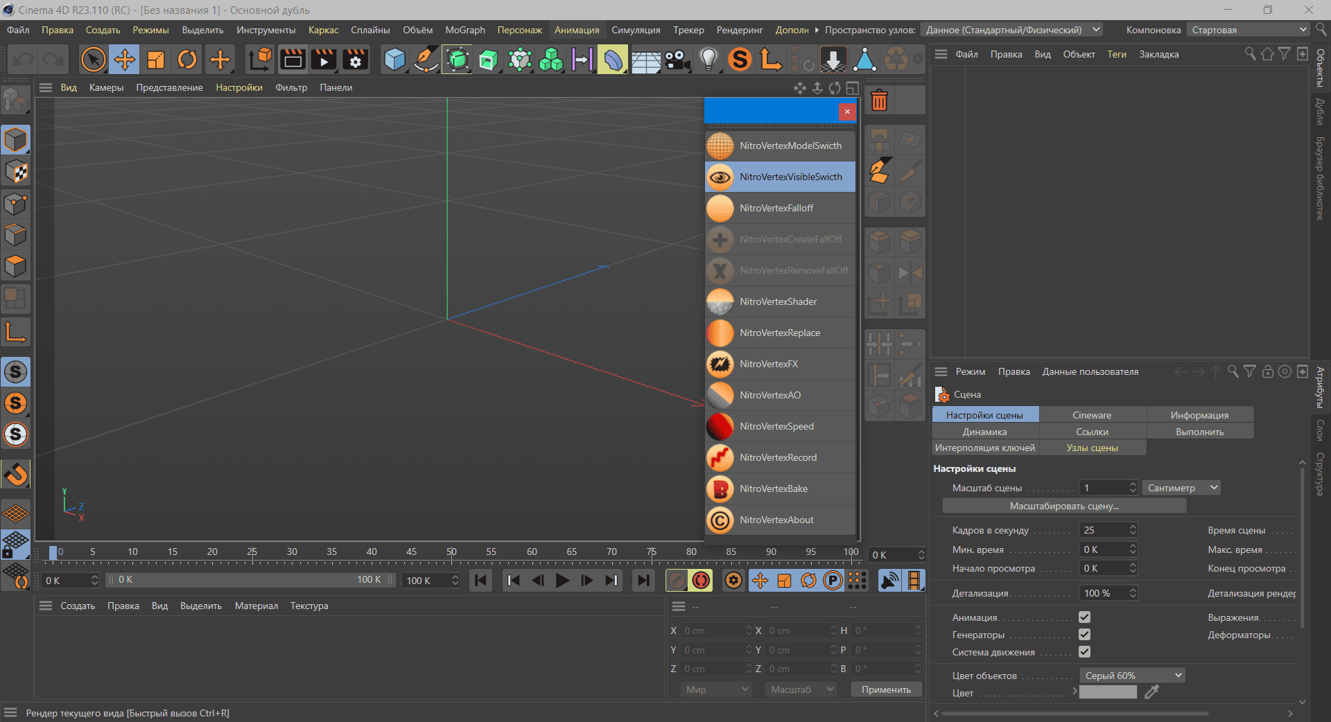Screen dimensions: 1331x722
Task: Open NitroVertexFX tool
Action: click(x=781, y=364)
